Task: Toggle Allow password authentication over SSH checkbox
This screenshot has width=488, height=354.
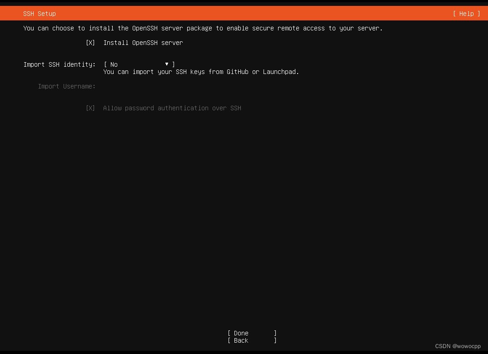Action: coord(90,108)
